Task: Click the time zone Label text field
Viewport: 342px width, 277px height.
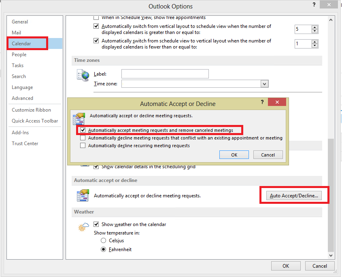Action: [x=165, y=74]
